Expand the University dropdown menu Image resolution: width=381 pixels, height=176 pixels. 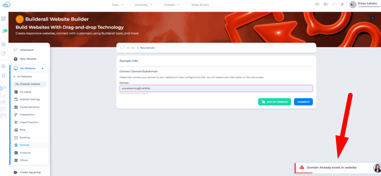[144, 5]
